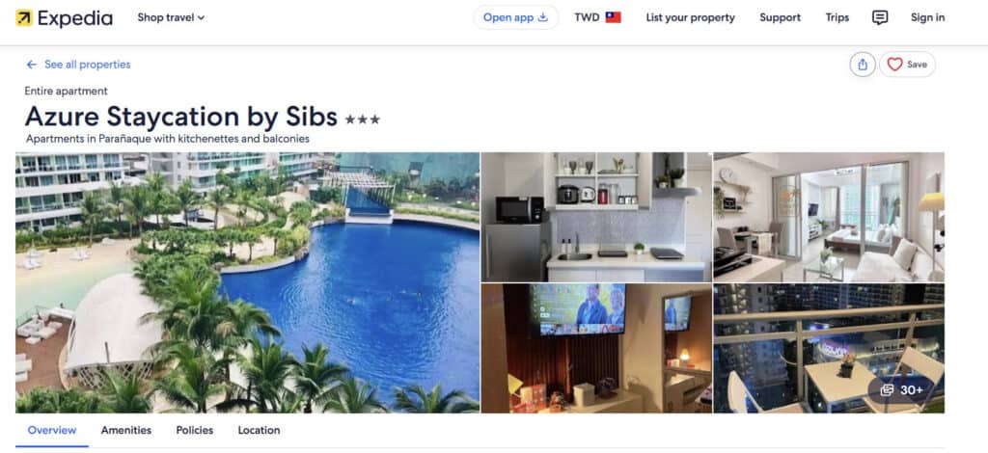Image resolution: width=988 pixels, height=453 pixels.
Task: Click the Expedia logo icon
Action: (x=24, y=18)
